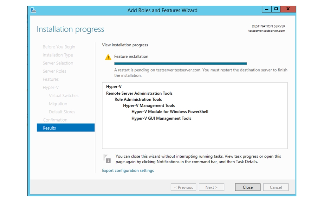Open the Export configuration settings link
The image size is (317, 208).
pyautogui.click(x=128, y=171)
